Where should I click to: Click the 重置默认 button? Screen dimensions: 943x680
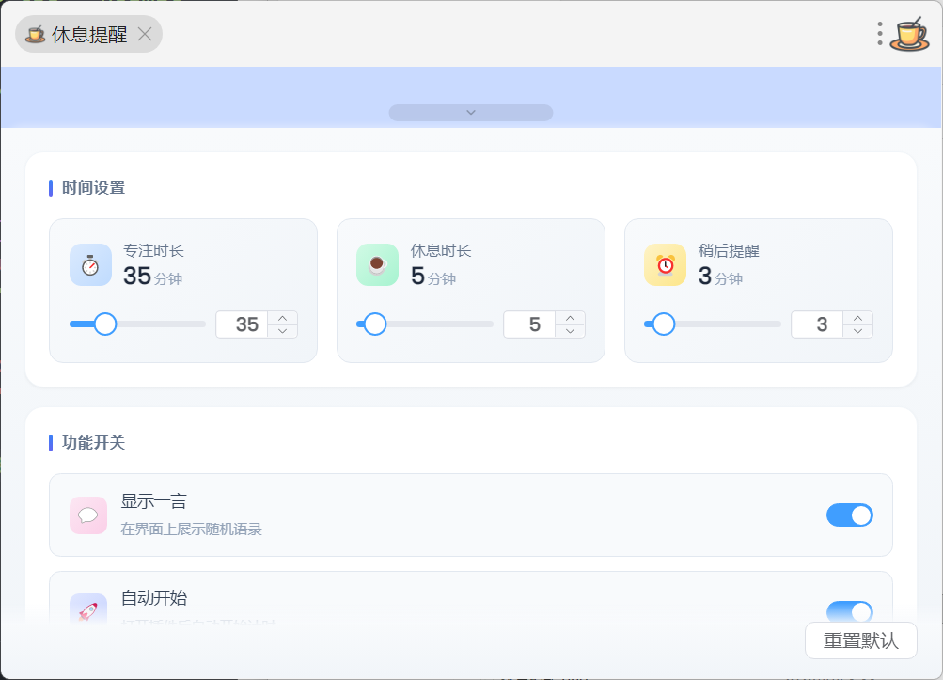[x=860, y=640]
